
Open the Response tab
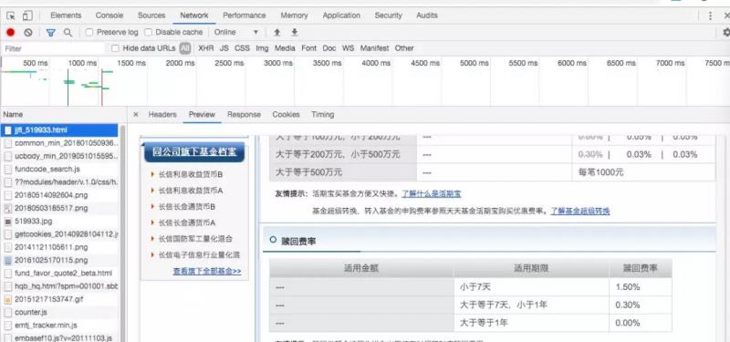point(244,115)
